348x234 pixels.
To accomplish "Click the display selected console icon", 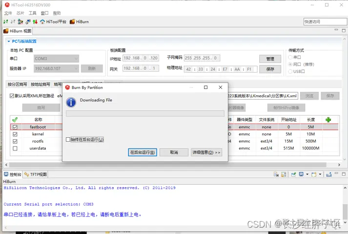I will click(x=301, y=174).
